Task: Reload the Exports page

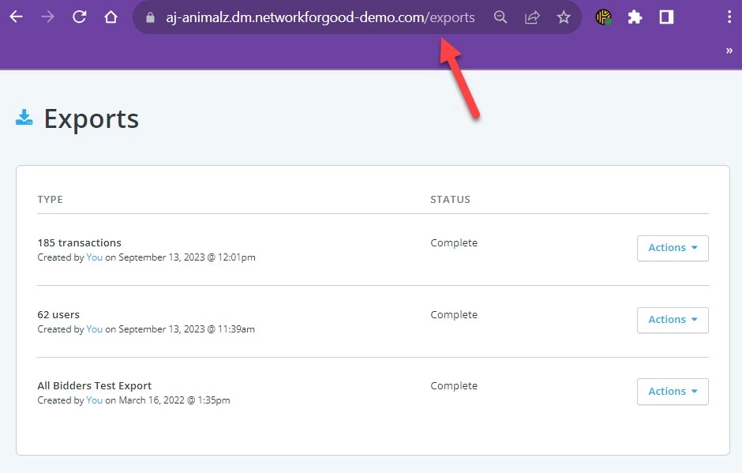Action: (79, 17)
